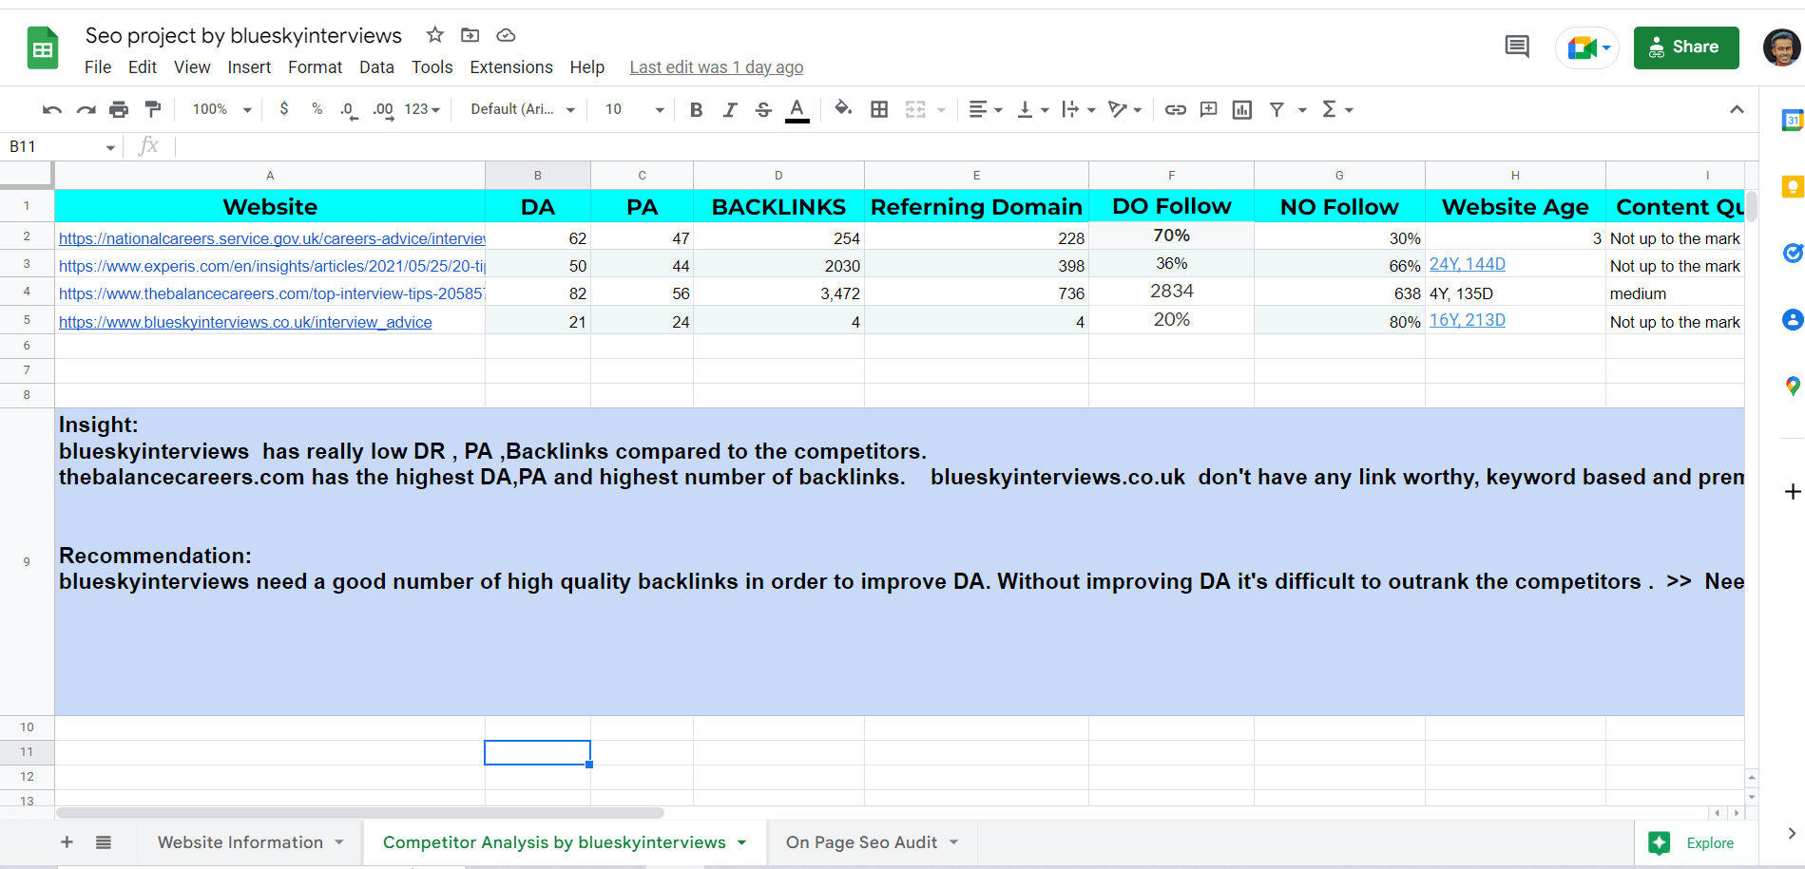Open the horizontal align dropdown
1805x869 pixels.
click(986, 110)
